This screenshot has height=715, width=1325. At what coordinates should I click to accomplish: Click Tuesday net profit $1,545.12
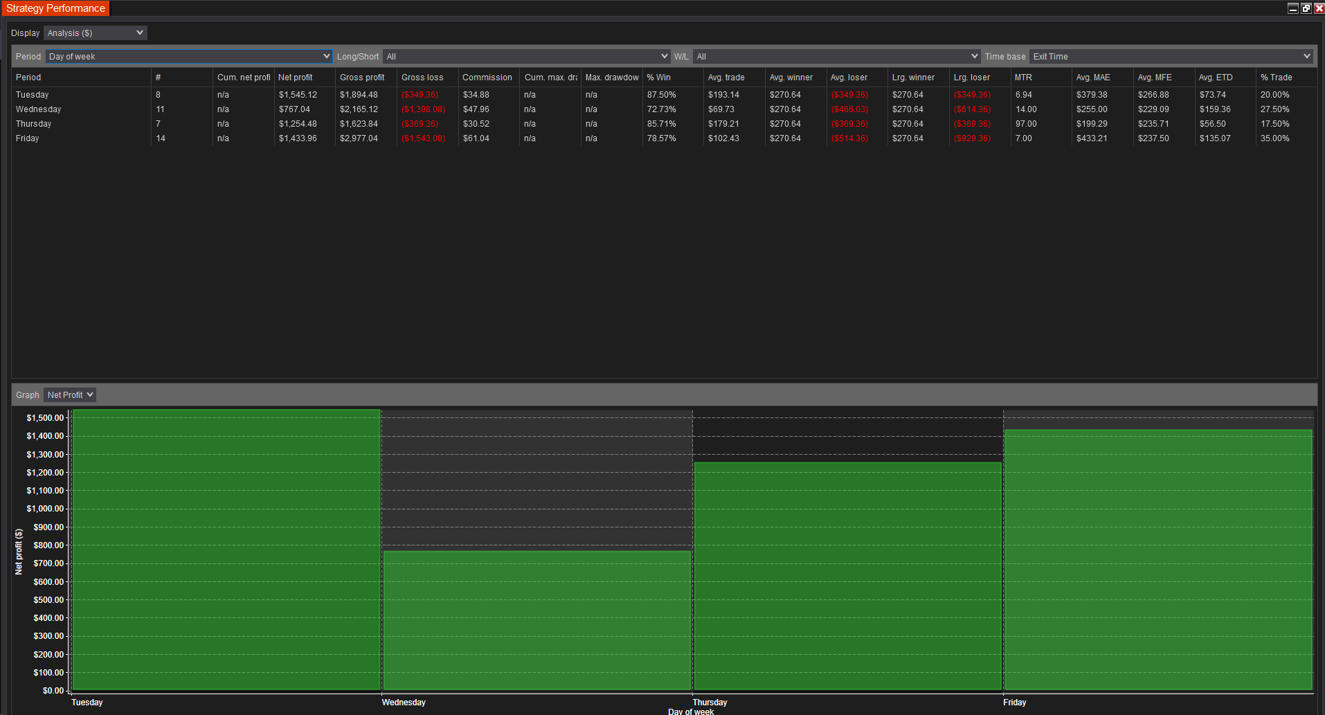coord(298,95)
